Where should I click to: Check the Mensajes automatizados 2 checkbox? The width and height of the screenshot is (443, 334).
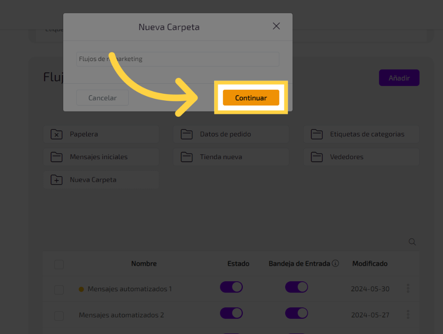(59, 316)
